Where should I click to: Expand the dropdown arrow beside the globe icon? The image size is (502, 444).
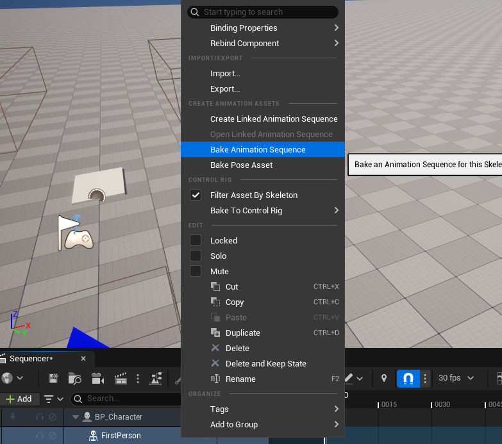(20, 378)
